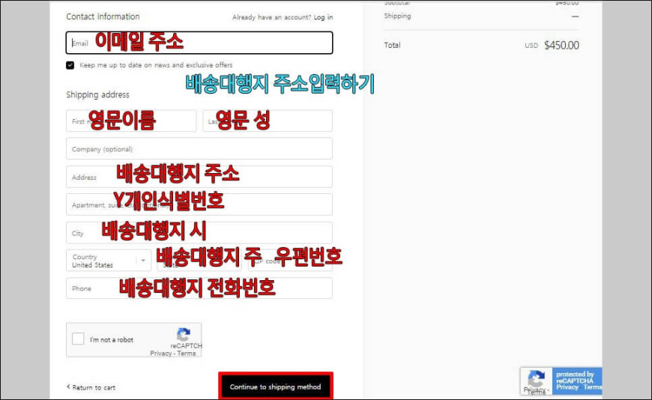Viewport: 652px width, 400px height.
Task: Click Return to cart link
Action: (91, 387)
